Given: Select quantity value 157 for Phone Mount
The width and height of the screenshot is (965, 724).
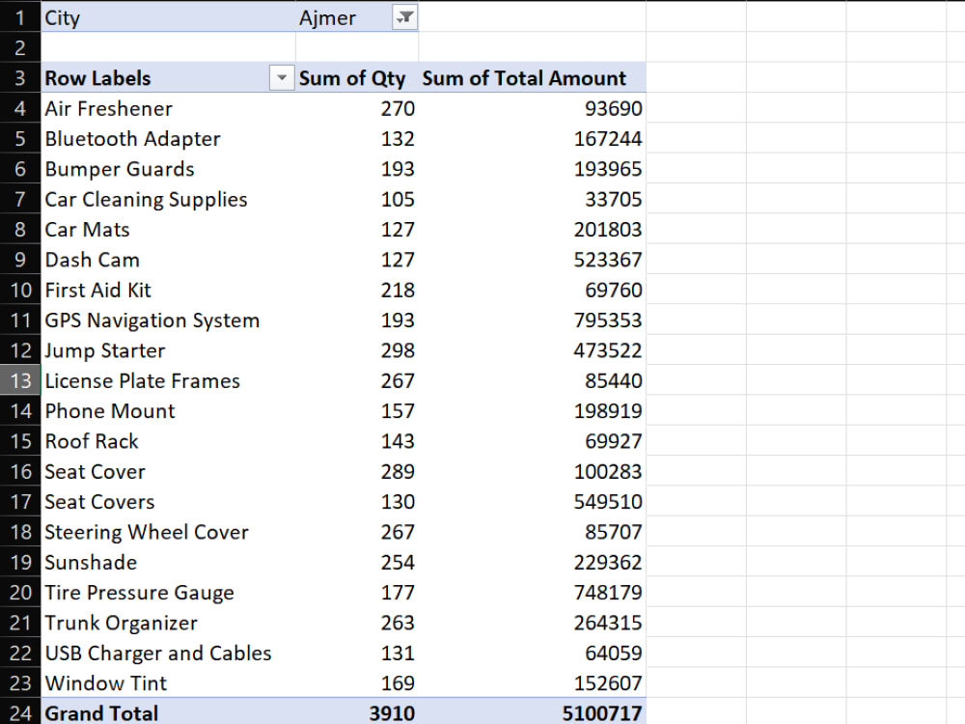Looking at the screenshot, I should pyautogui.click(x=357, y=410).
